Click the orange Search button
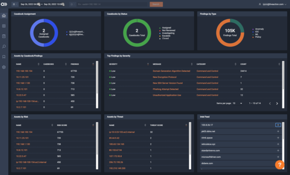The image size is (290, 175). [x=156, y=4]
